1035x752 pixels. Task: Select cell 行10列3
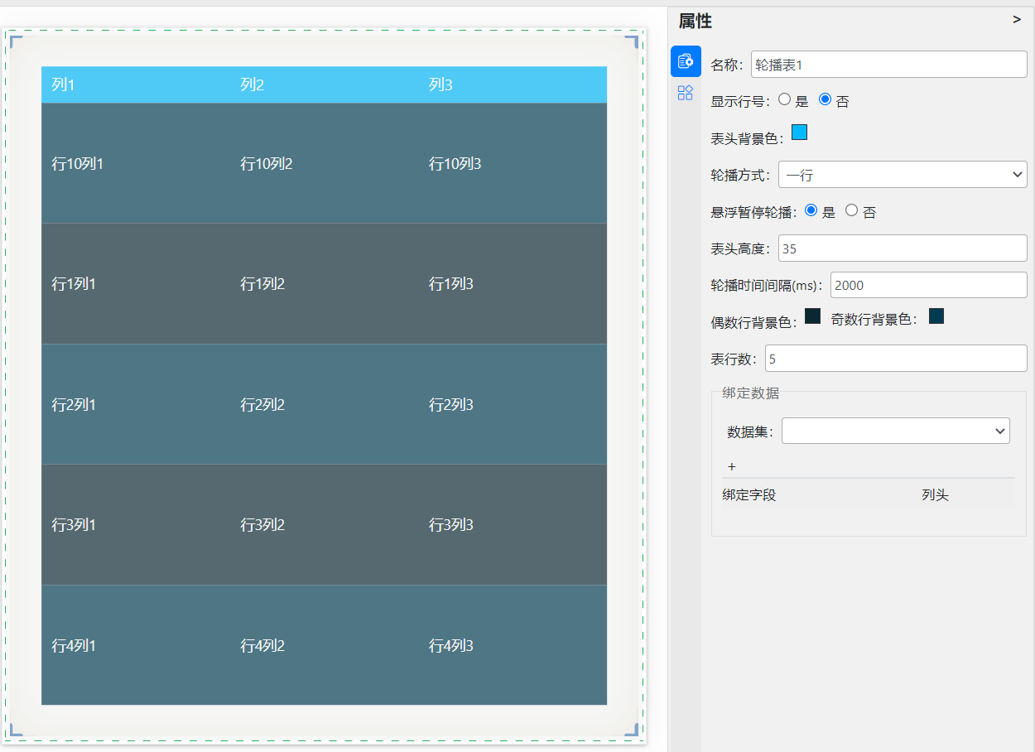click(x=455, y=164)
